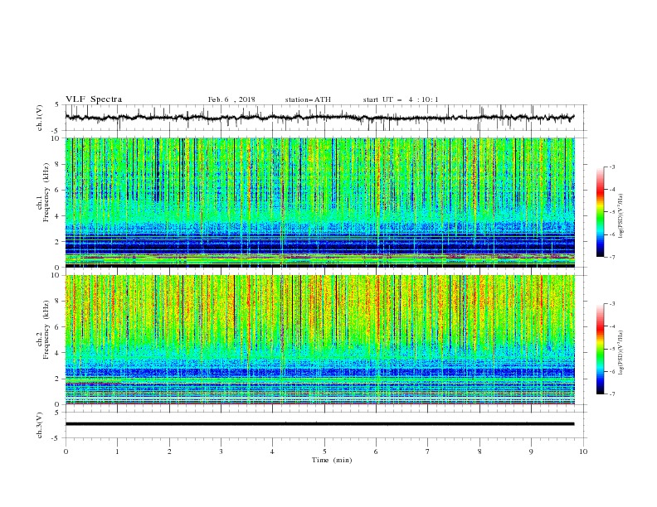Click the thick black ch.3 trace line
657x507 pixels.
319,424
